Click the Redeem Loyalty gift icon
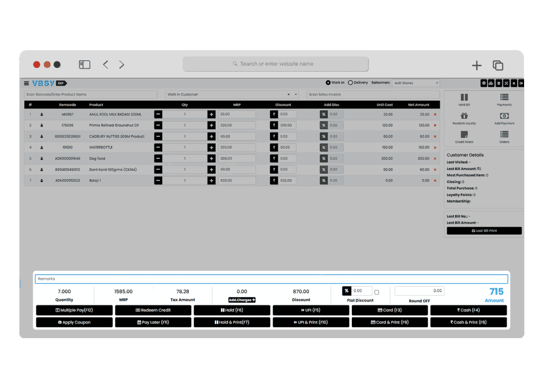The height and width of the screenshot is (380, 542). coord(464,116)
